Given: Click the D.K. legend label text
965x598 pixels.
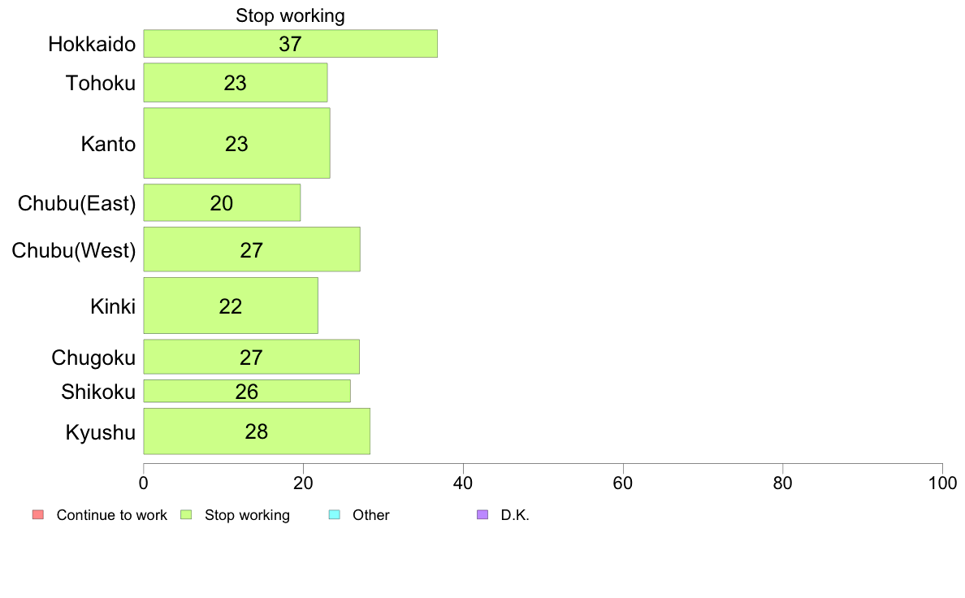Looking at the screenshot, I should point(515,515).
